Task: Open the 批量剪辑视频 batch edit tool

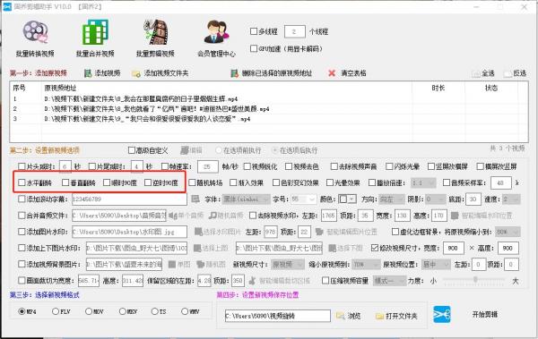Action: [155, 38]
